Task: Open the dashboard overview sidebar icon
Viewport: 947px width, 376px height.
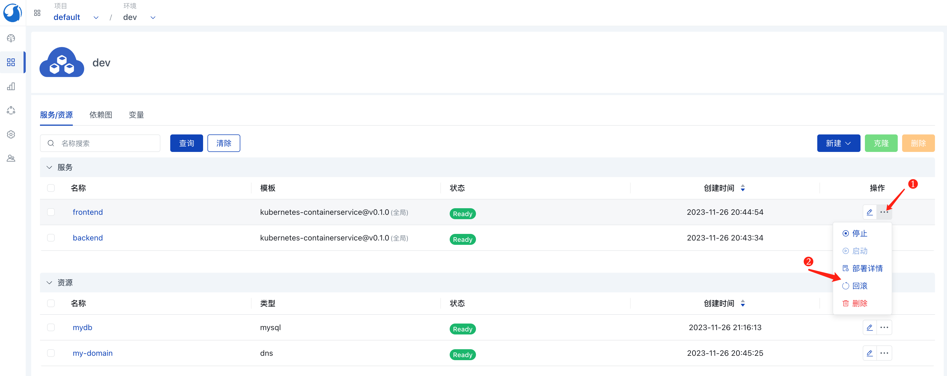Action: point(11,38)
